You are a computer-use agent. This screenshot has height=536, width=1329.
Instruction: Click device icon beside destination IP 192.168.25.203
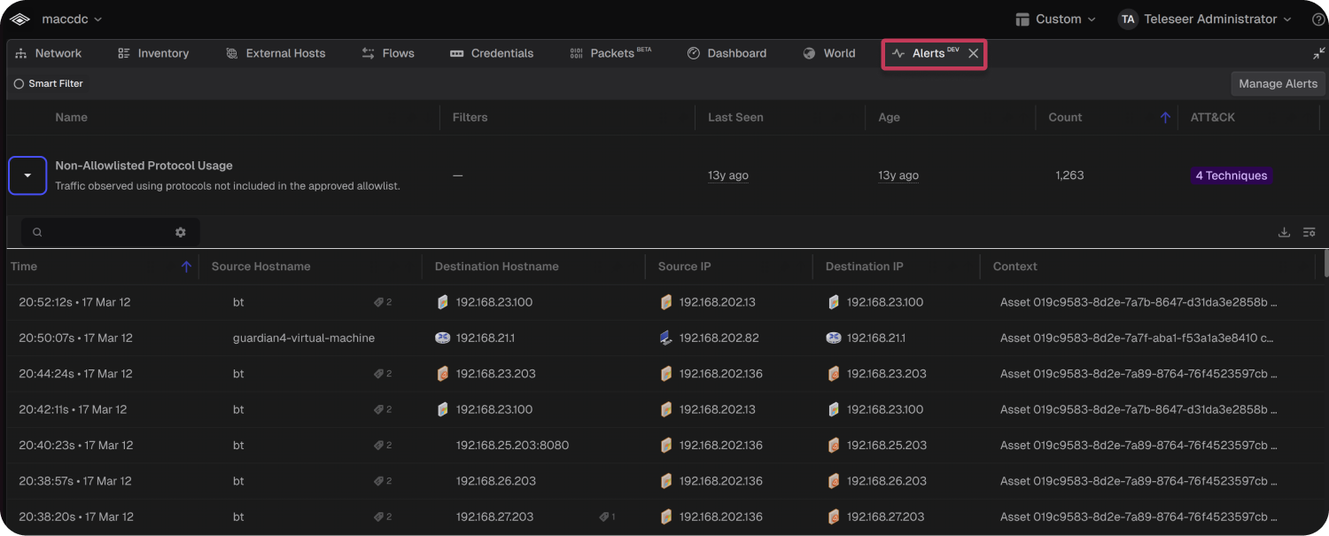[x=834, y=446]
